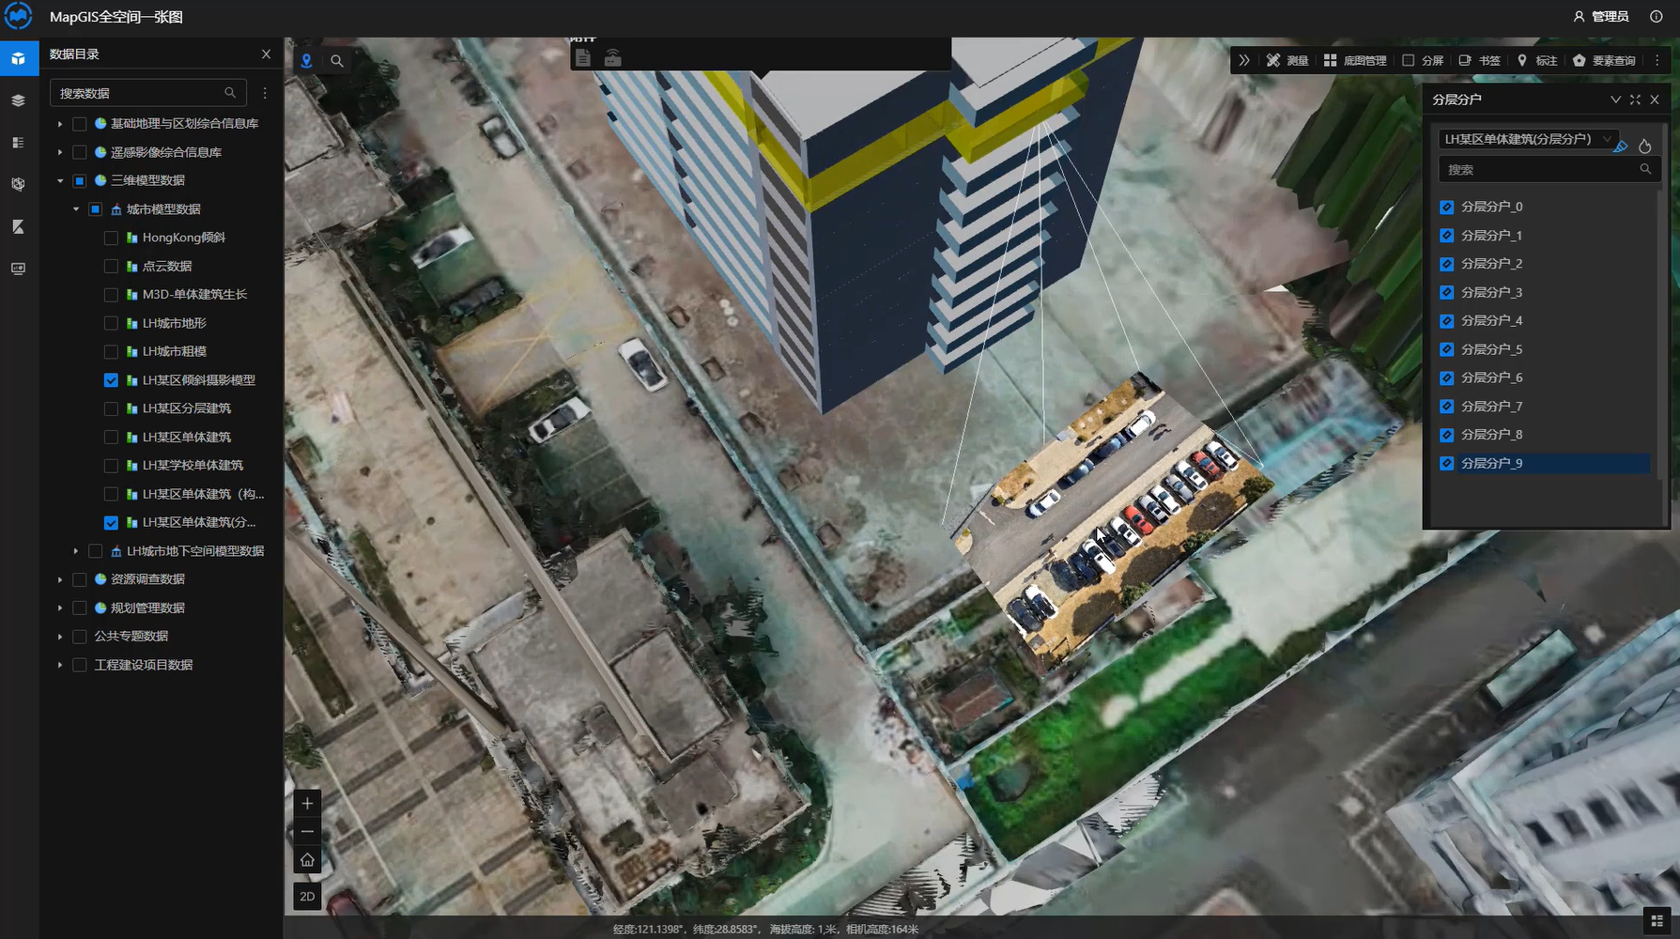Screen dimensions: 1680x939
Task: Collapse the top toolbar with double-chevron icon
Action: click(x=1244, y=60)
